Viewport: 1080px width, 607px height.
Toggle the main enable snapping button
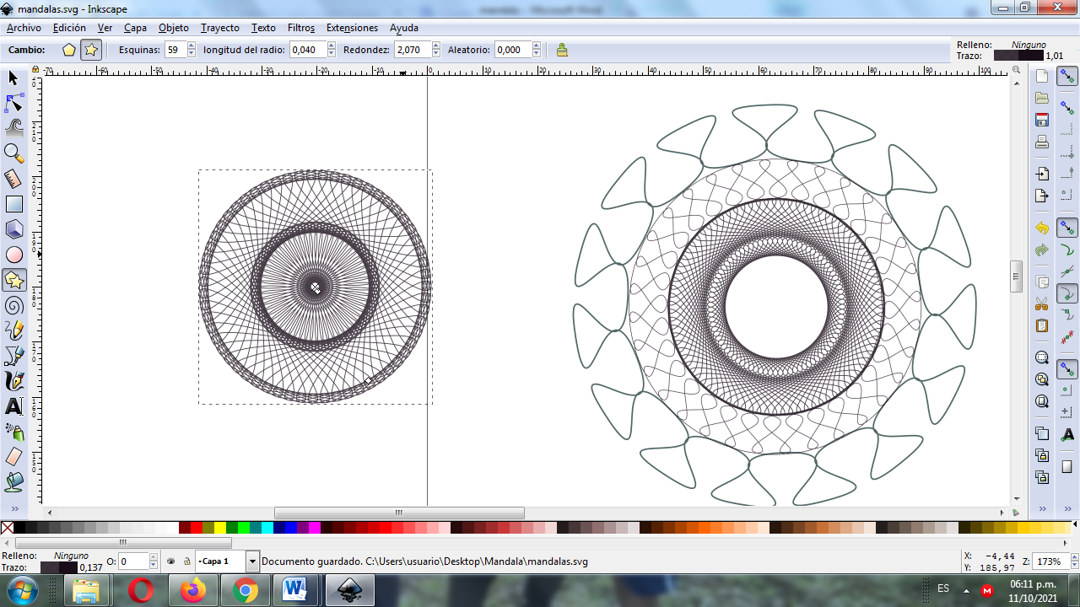click(1067, 76)
